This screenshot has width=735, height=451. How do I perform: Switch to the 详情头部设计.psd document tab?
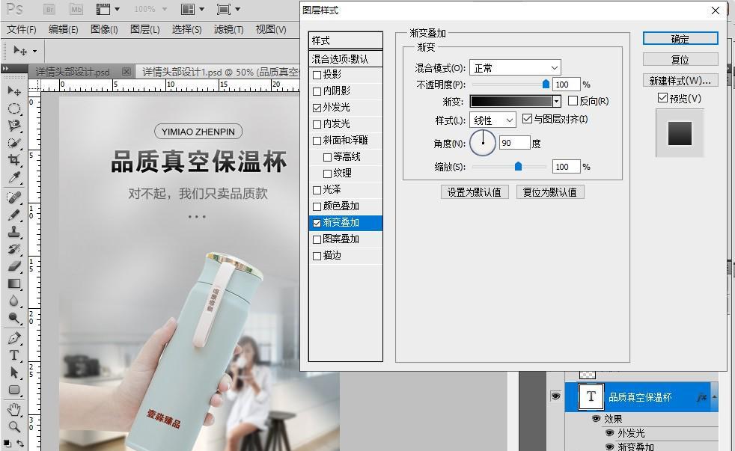72,72
